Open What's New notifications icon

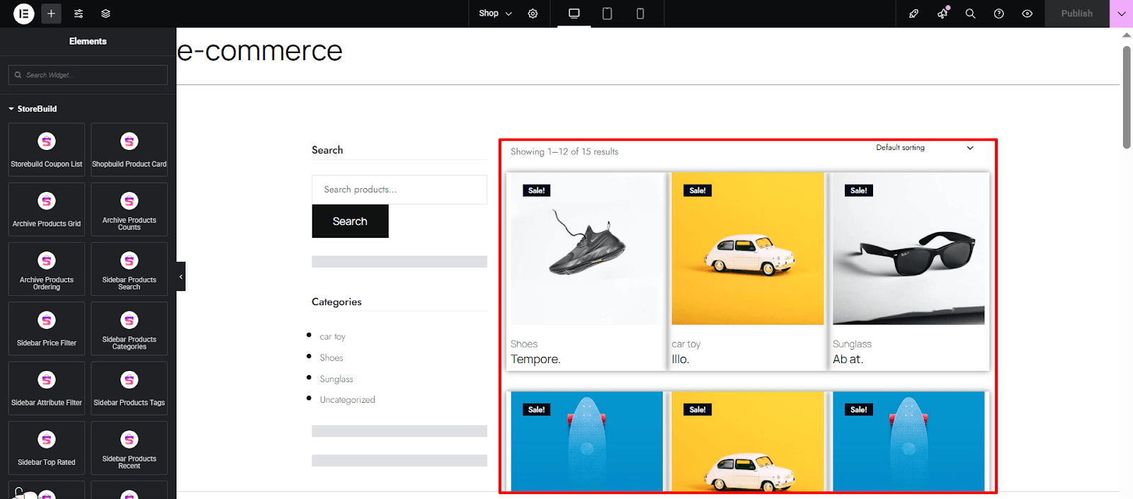[x=943, y=13]
